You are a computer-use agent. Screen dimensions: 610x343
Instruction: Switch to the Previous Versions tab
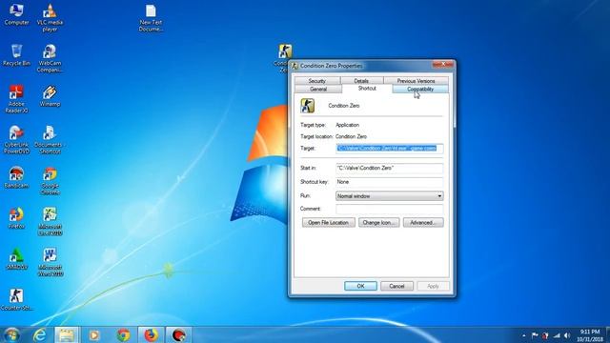(x=416, y=80)
